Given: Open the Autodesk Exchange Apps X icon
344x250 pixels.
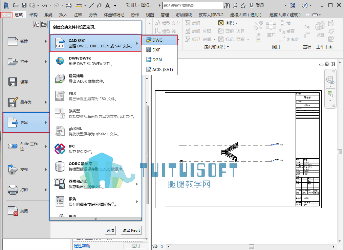Looking at the screenshot, I should click(x=293, y=5).
